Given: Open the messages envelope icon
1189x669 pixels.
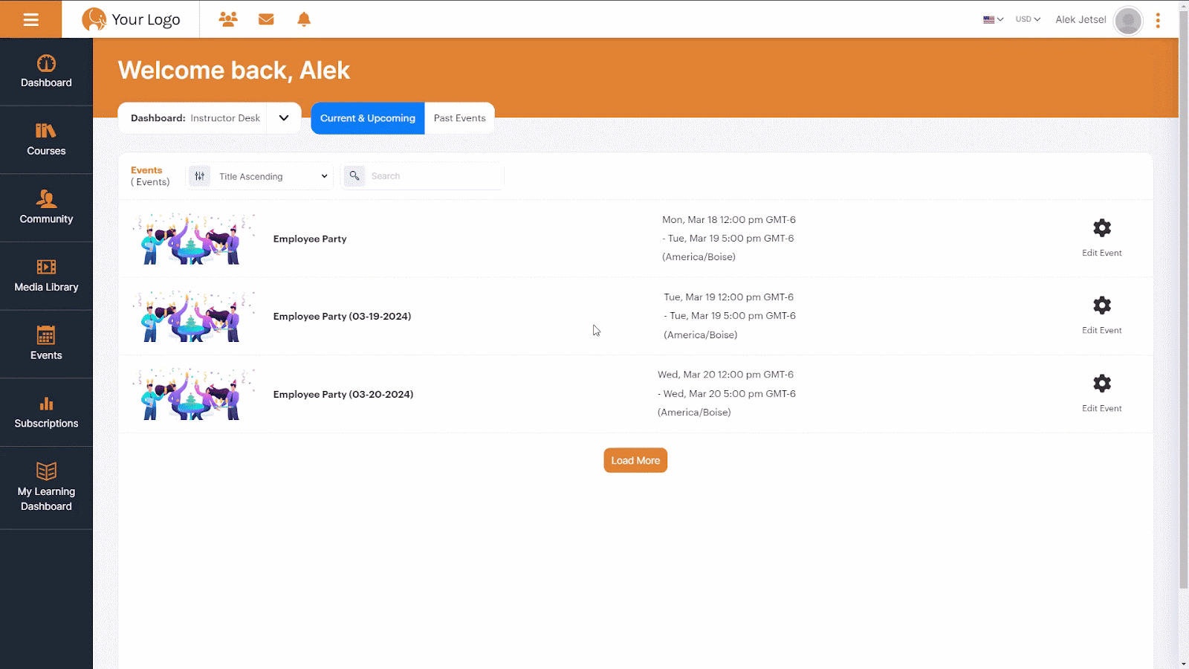Looking at the screenshot, I should (x=266, y=19).
